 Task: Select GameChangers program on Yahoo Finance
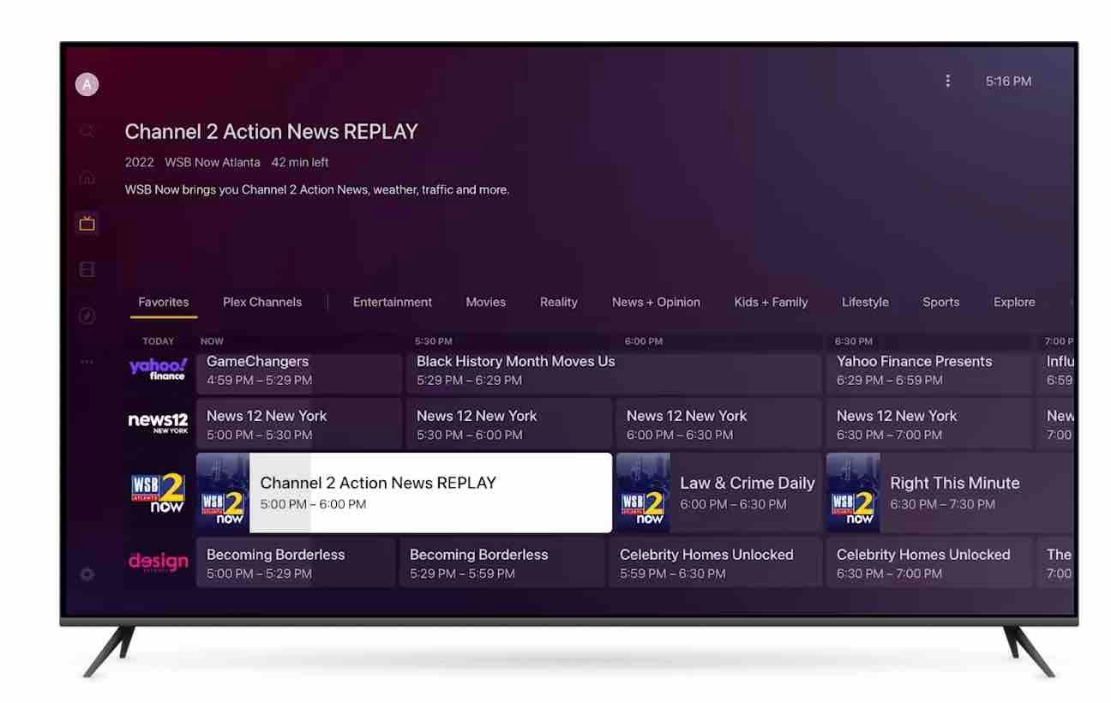coord(299,373)
